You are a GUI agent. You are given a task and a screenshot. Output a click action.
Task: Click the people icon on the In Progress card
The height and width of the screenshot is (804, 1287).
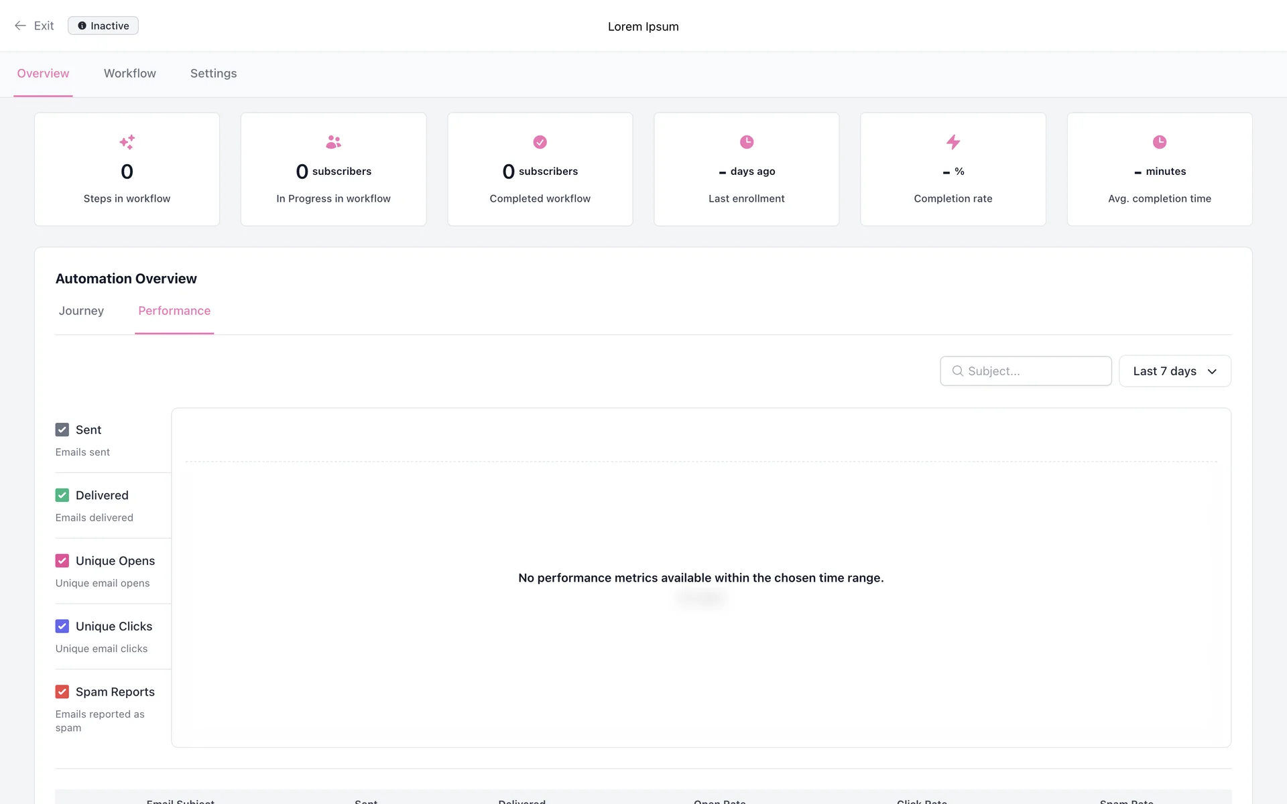333,142
